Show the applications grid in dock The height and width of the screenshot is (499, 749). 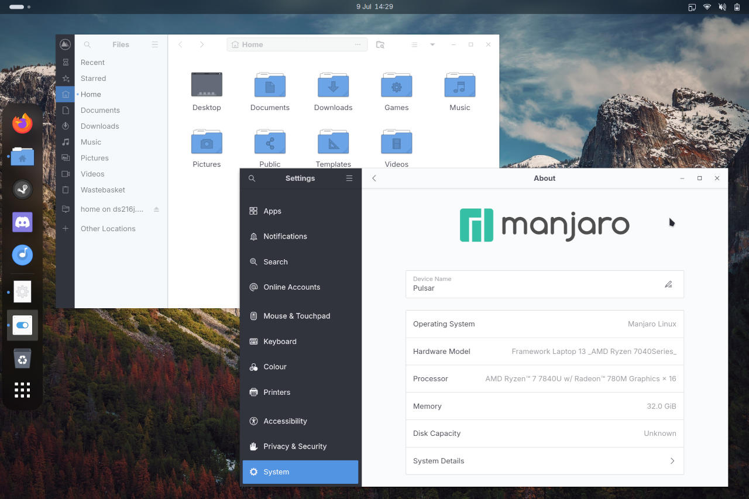22,390
